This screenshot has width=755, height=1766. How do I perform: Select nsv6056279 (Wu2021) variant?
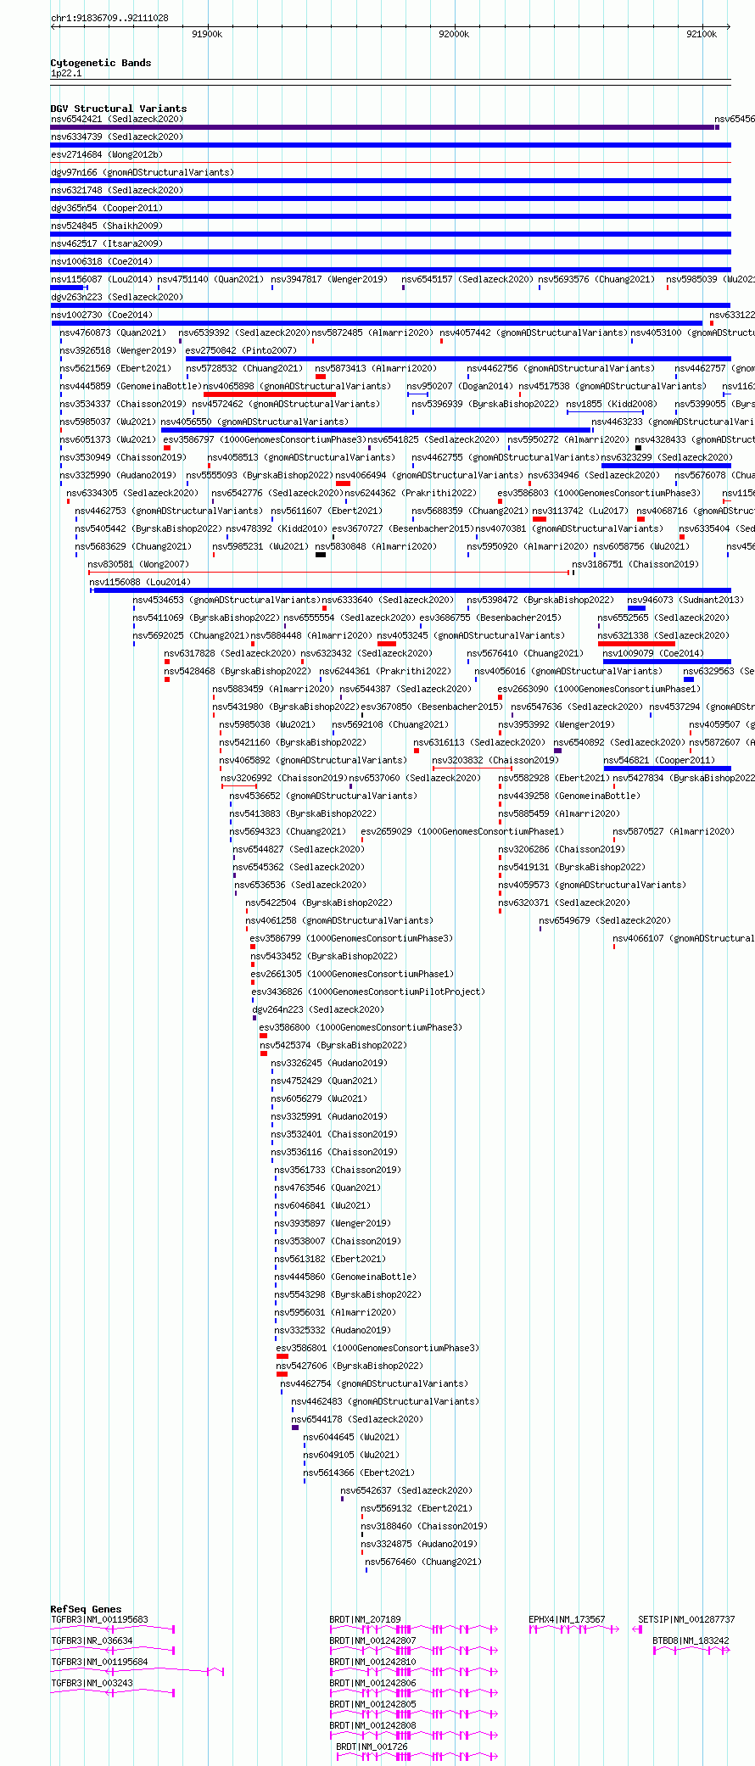272,1107
